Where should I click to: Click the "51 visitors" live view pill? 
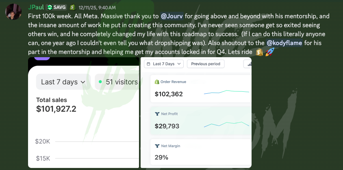click(x=118, y=82)
